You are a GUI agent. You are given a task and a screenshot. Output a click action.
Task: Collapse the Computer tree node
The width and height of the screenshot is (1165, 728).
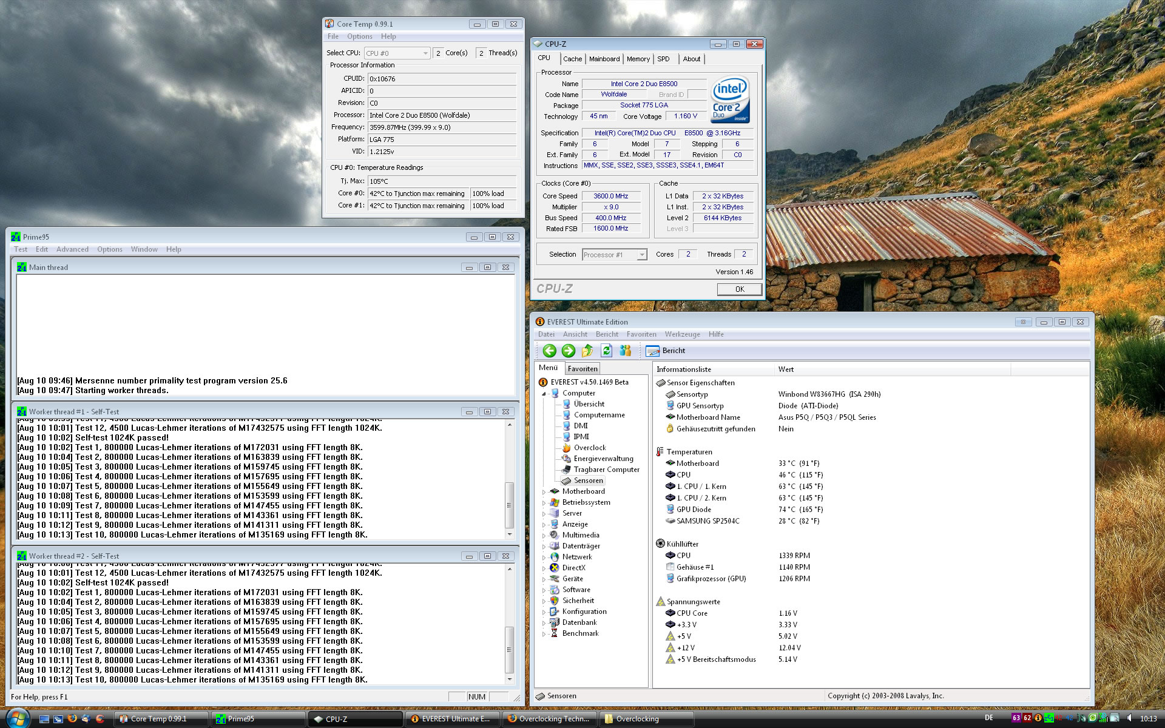(544, 394)
